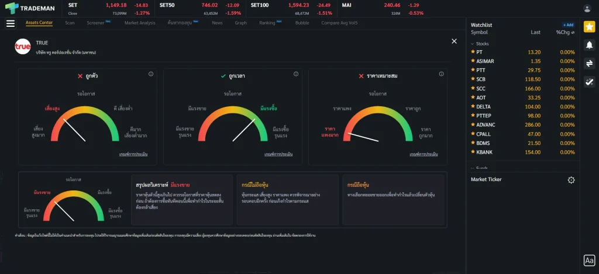Open the Screener tab
This screenshot has height=274, width=599.
coord(95,23)
